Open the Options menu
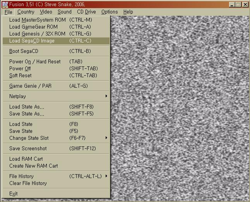The image size is (250, 202). coord(110,12)
